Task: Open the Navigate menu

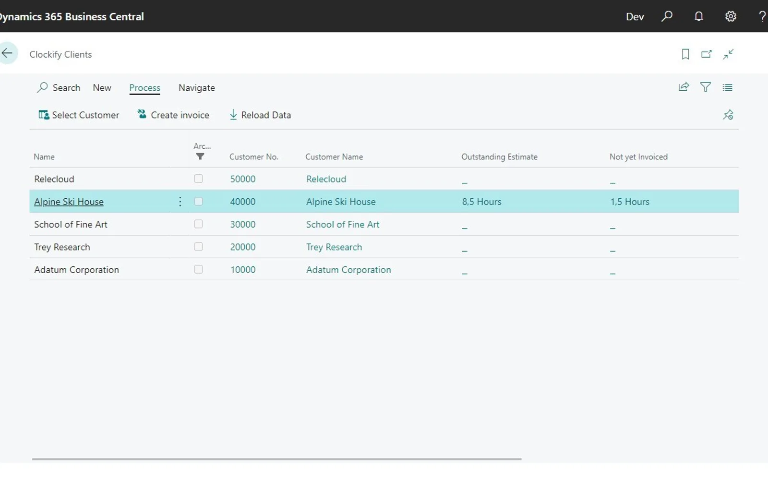Action: (x=197, y=88)
